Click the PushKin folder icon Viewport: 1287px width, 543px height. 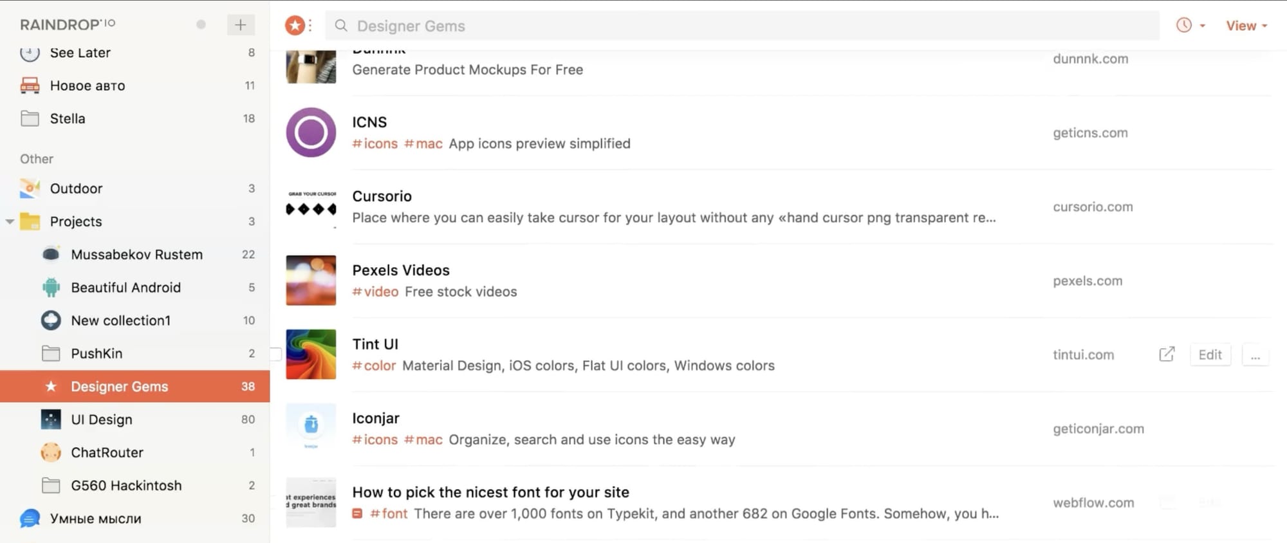pyautogui.click(x=51, y=353)
